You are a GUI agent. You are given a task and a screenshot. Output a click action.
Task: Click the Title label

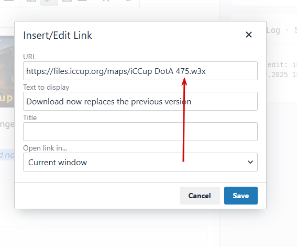[30, 117]
